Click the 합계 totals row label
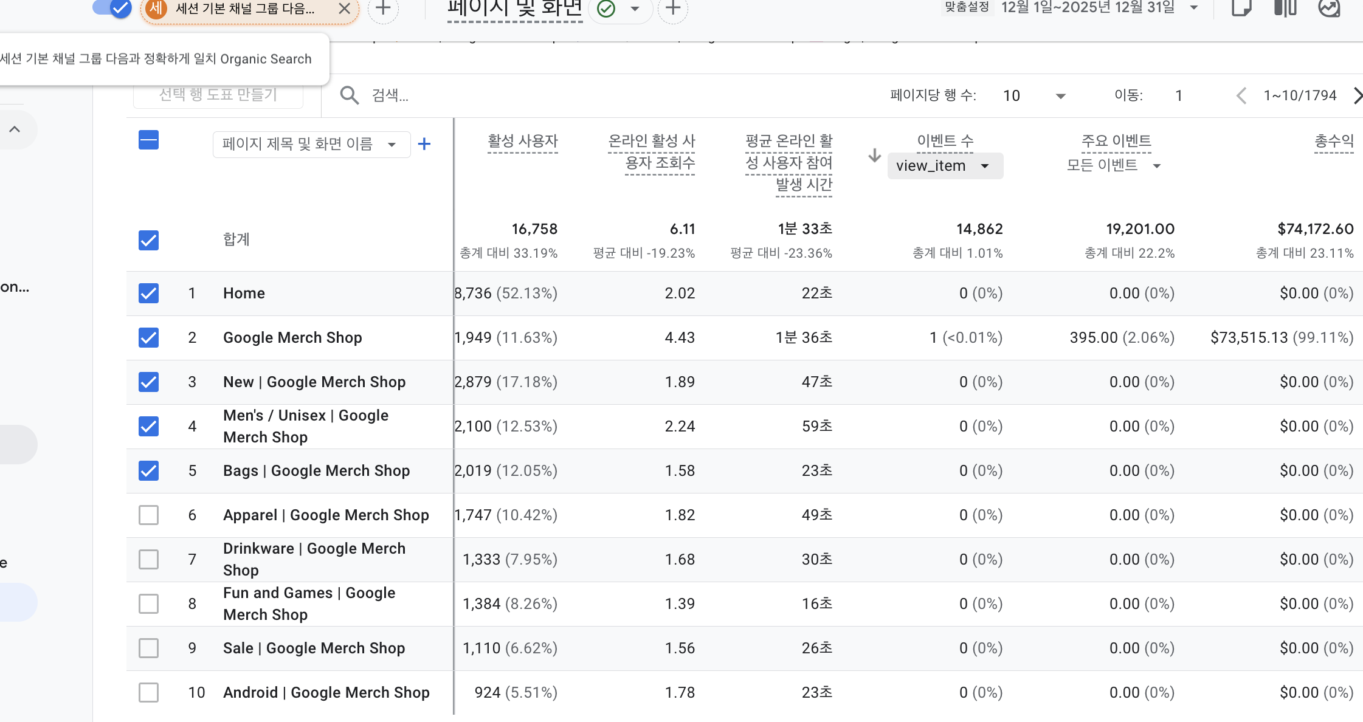The height and width of the screenshot is (722, 1363). point(236,239)
